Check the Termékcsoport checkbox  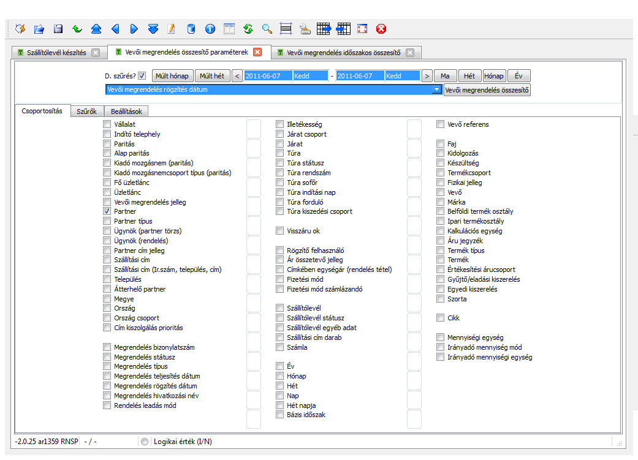[x=441, y=173]
